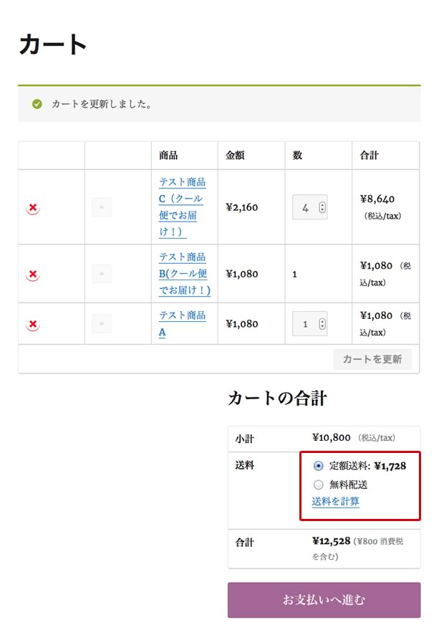Select 定額送料 ¥1,728 shipping option
Viewport: 444px width, 630px height.
tap(319, 466)
